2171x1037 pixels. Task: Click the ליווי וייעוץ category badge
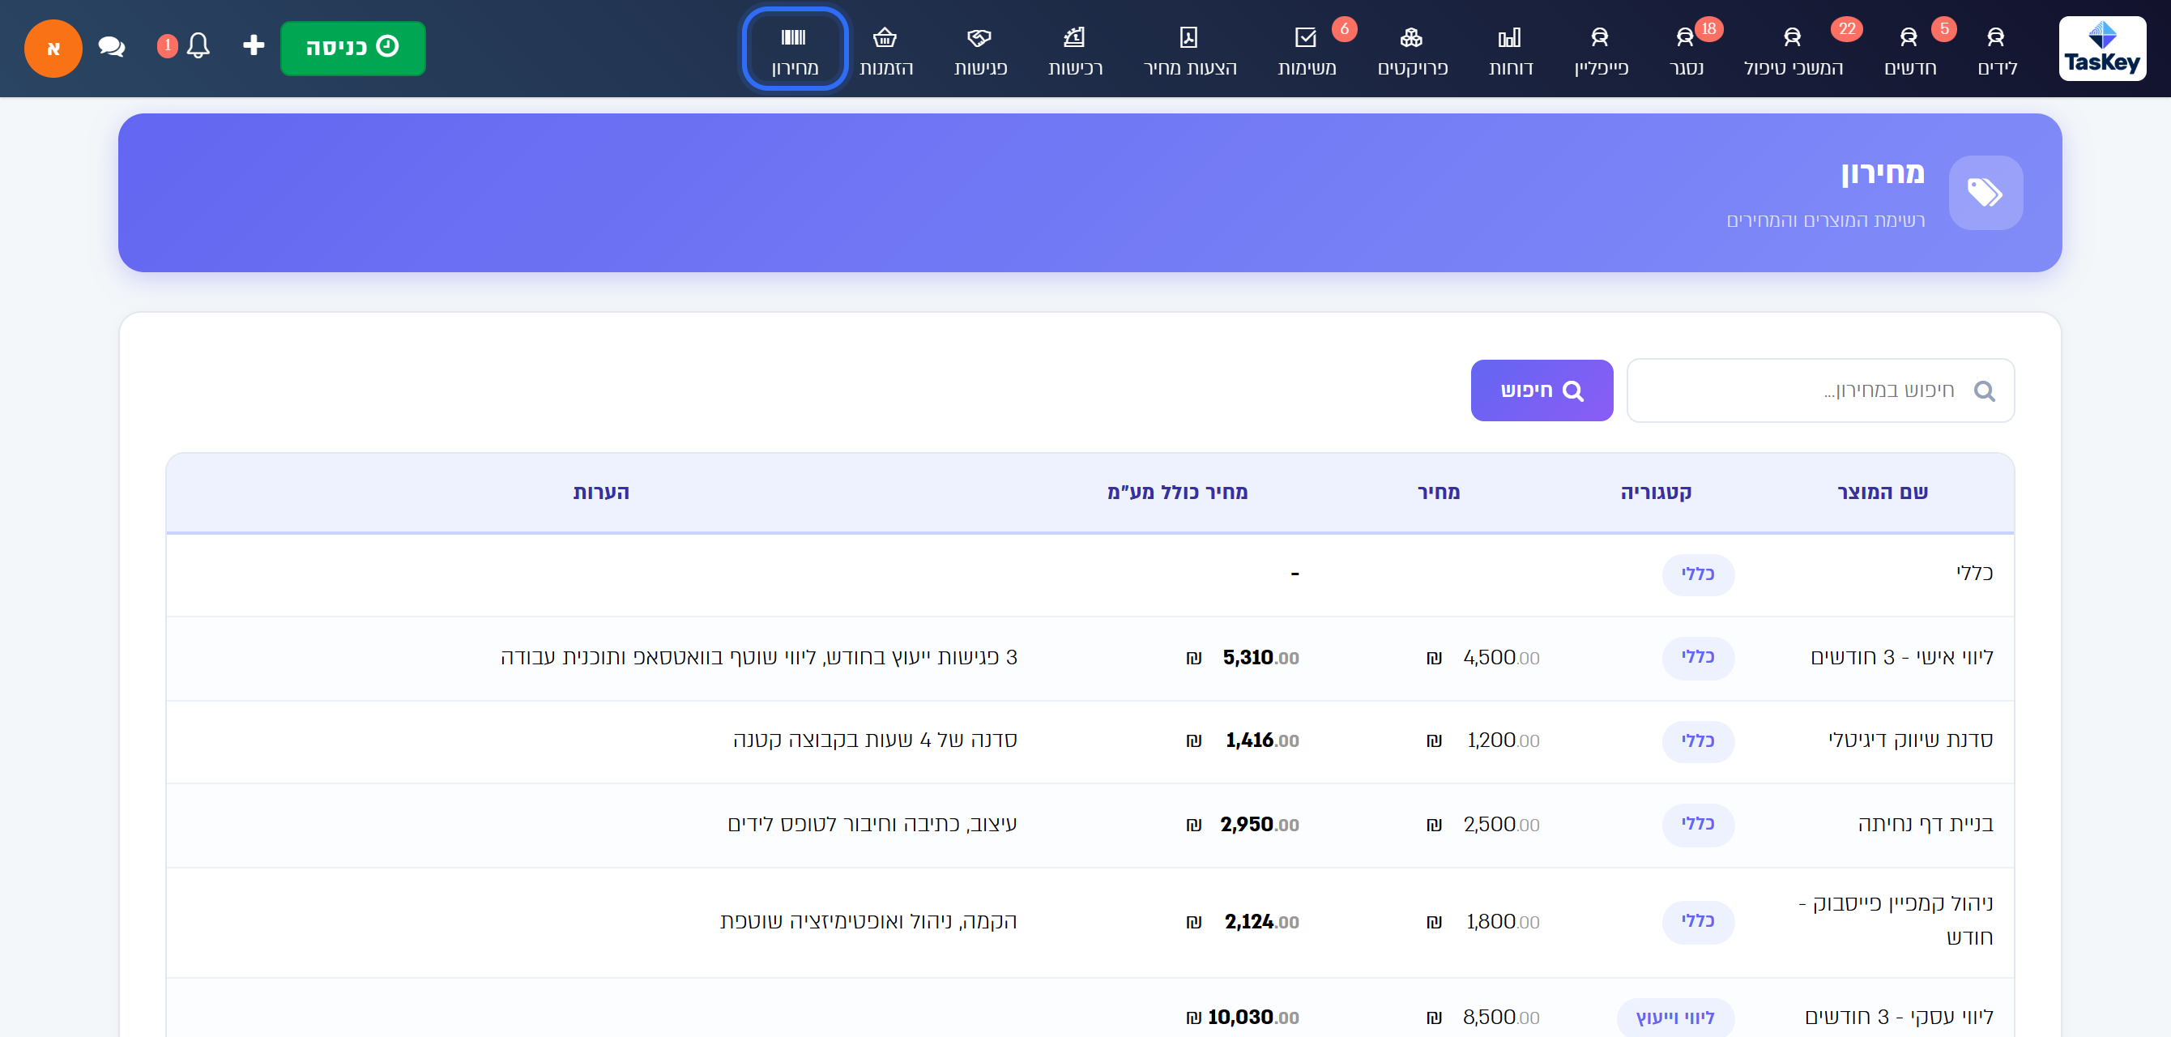point(1674,1018)
